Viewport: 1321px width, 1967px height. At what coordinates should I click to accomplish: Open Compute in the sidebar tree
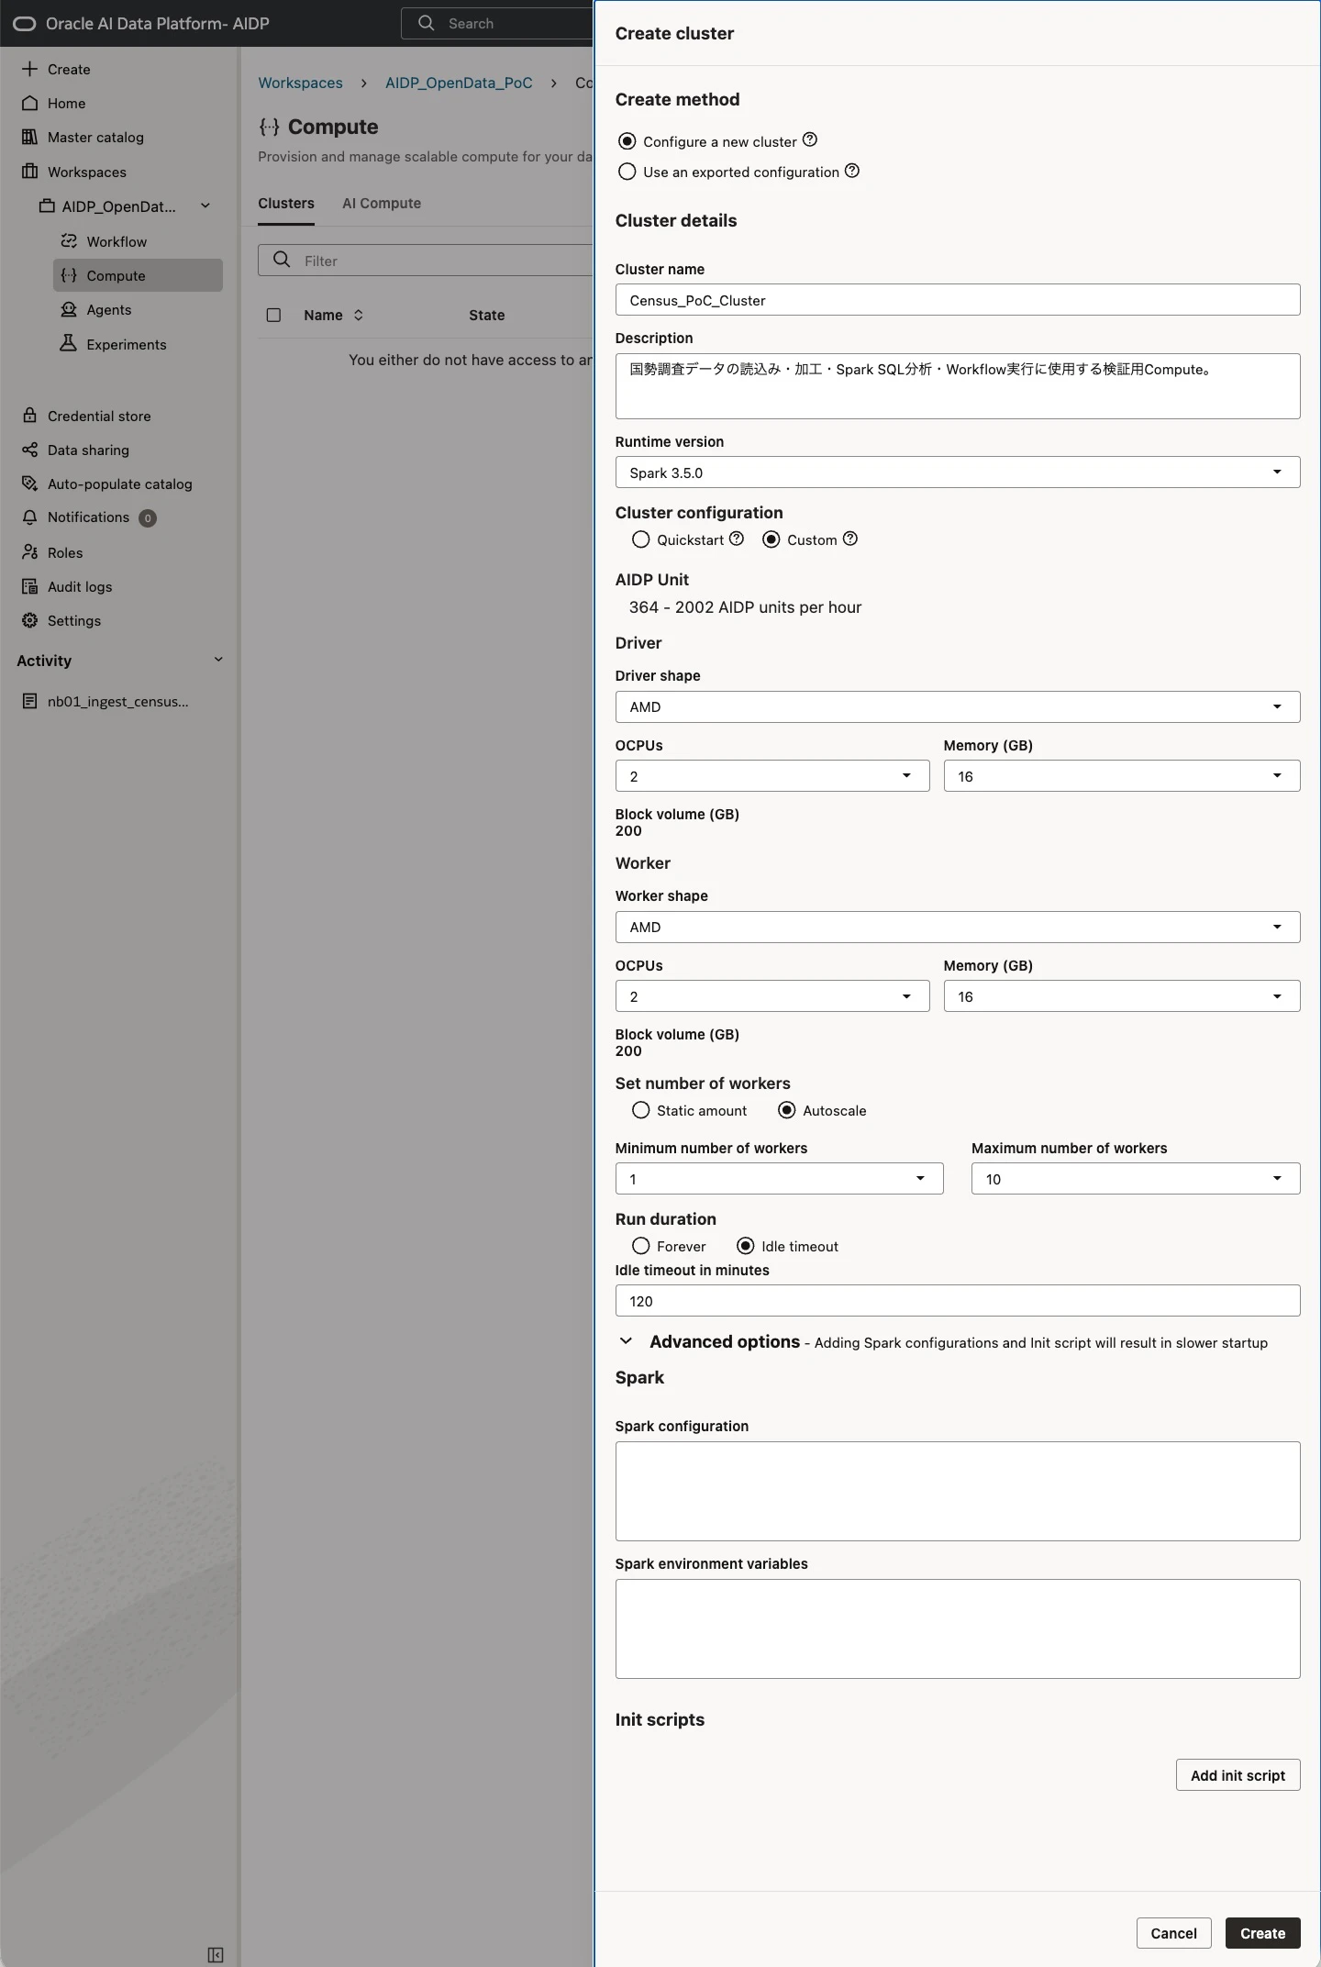(x=138, y=275)
